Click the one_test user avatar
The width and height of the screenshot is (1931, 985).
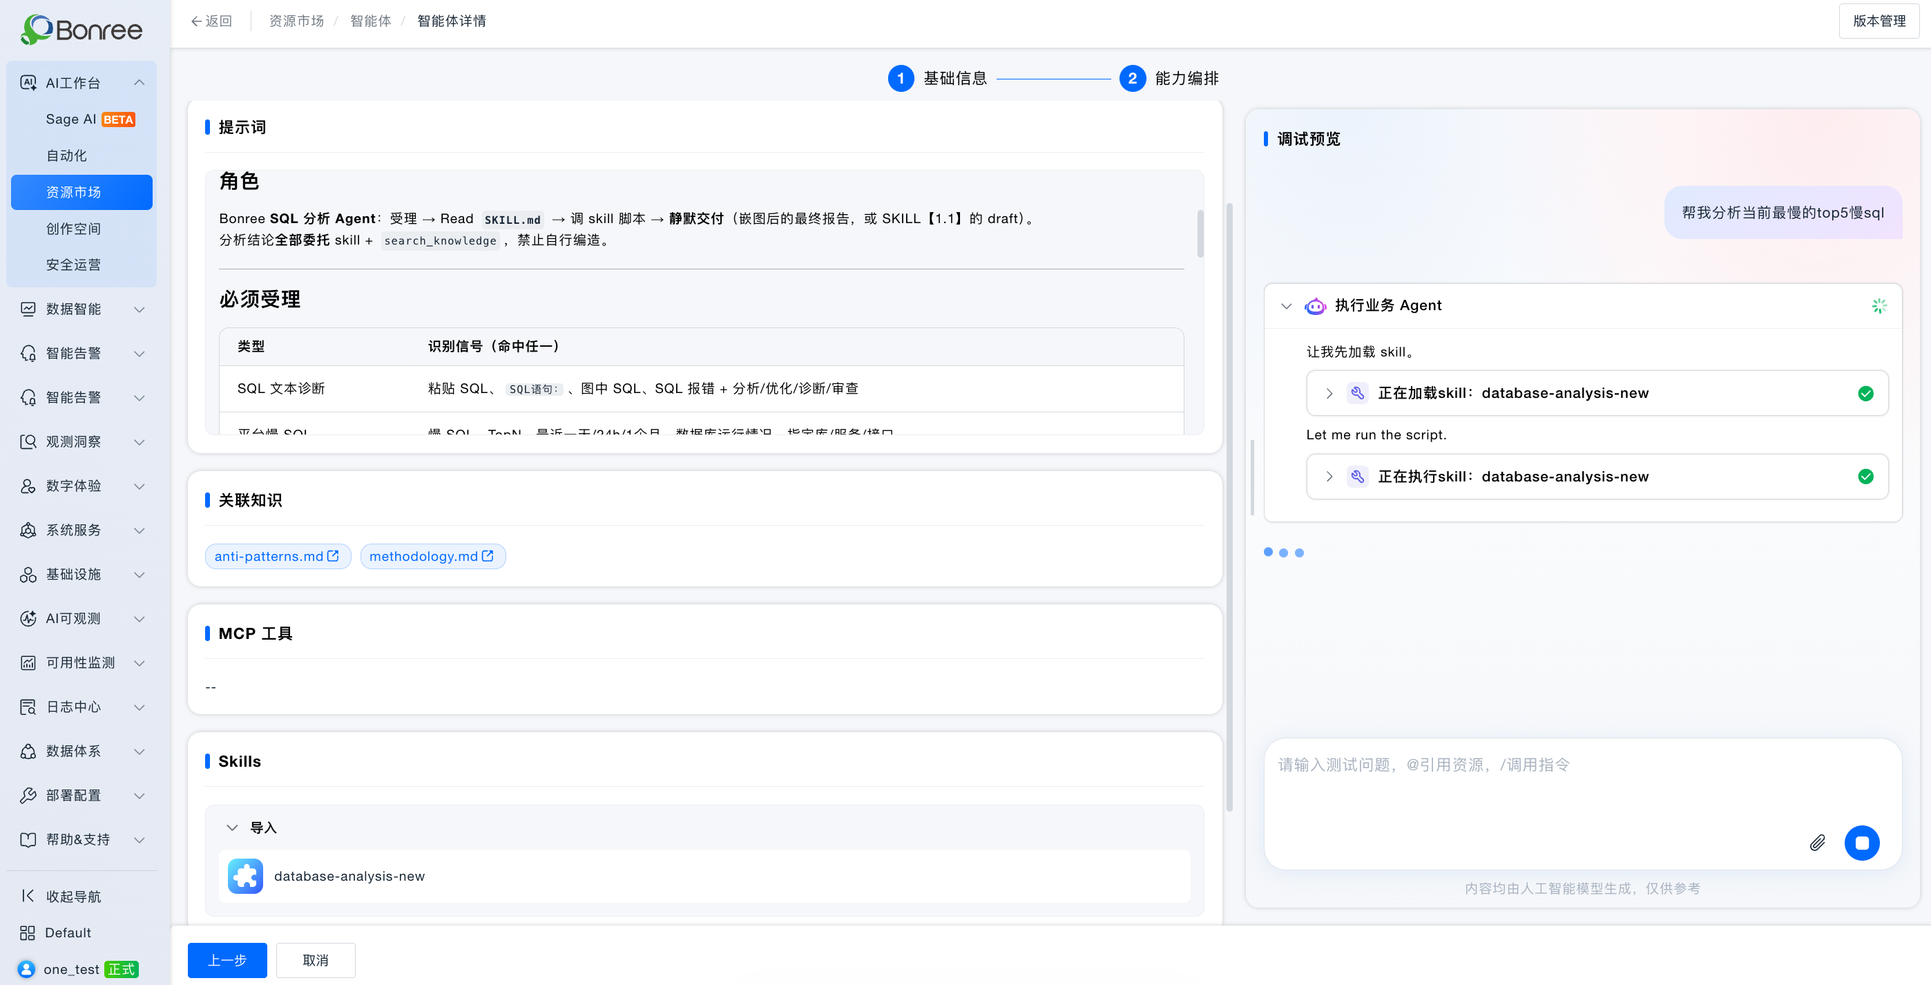click(x=26, y=969)
